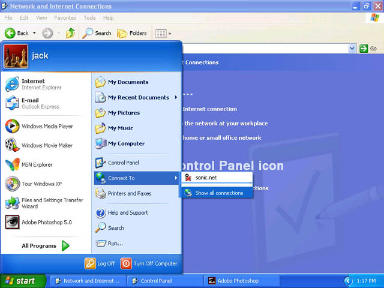The height and width of the screenshot is (288, 384).
Task: Toggle the Folders pane button
Action: pyautogui.click(x=132, y=33)
